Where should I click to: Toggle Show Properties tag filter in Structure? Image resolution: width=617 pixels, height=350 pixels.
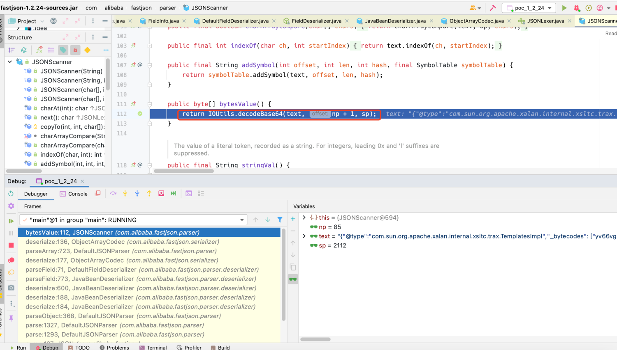point(63,50)
